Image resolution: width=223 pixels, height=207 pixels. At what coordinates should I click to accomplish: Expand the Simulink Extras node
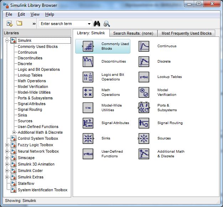[x=7, y=177]
